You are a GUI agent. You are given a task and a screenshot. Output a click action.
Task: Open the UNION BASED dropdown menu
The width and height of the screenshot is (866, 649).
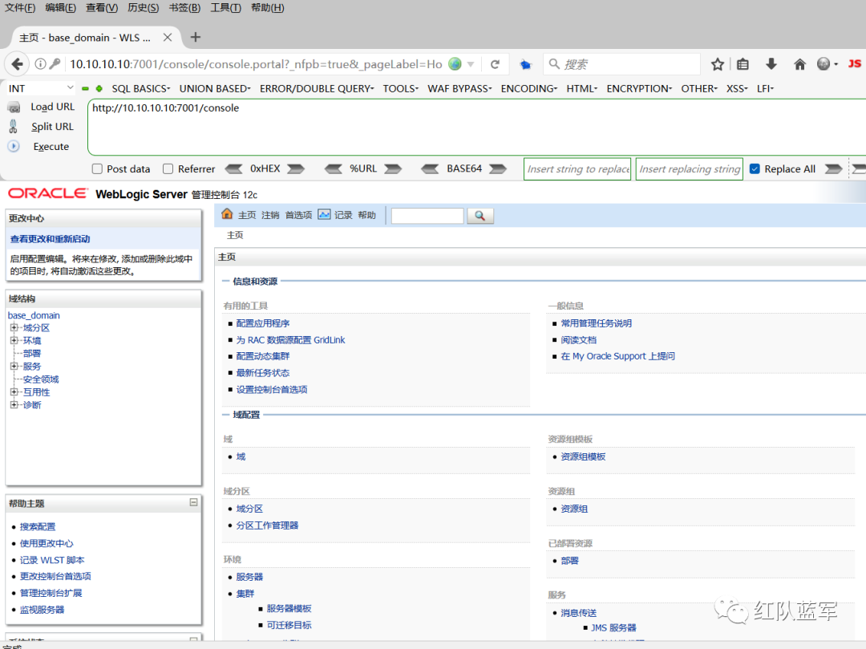point(215,88)
